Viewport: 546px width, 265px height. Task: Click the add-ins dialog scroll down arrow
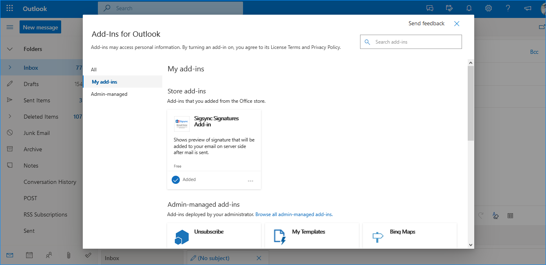coord(471,245)
